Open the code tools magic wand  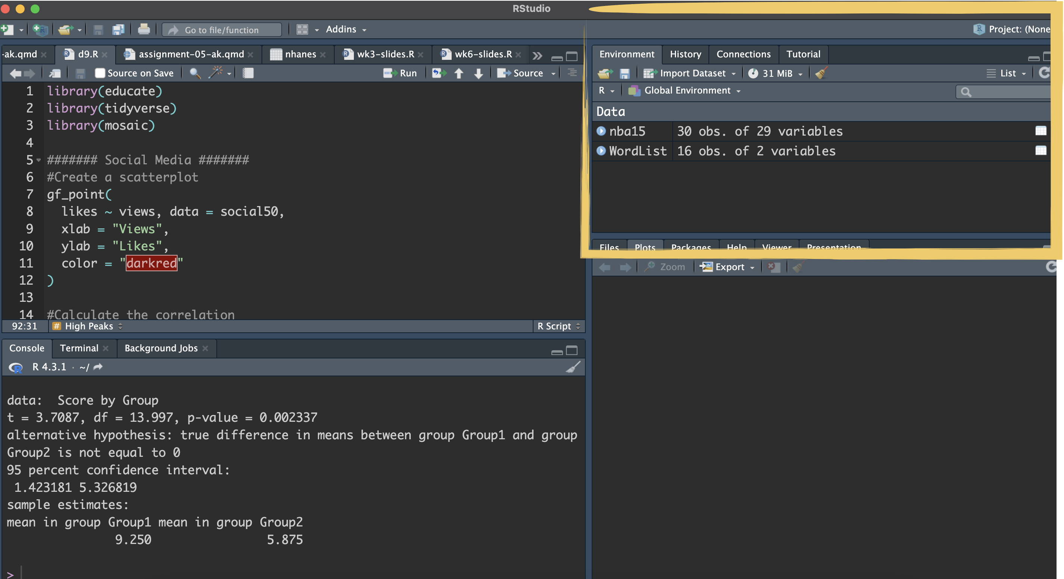(216, 73)
